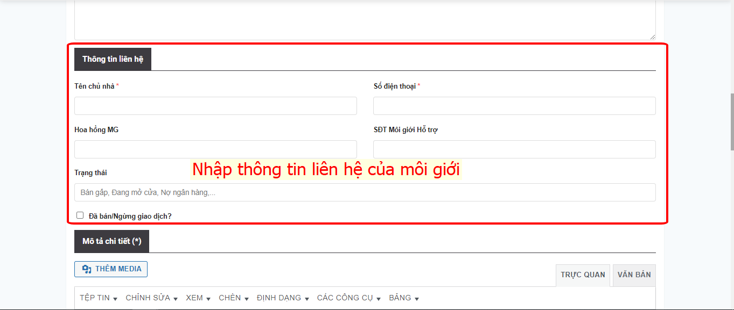The height and width of the screenshot is (310, 734).
Task: Focus the SĐT Môi giới Hỗ trợ field
Action: pos(514,149)
